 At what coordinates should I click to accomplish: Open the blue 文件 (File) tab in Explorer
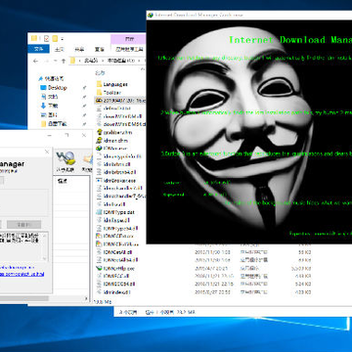(38, 49)
